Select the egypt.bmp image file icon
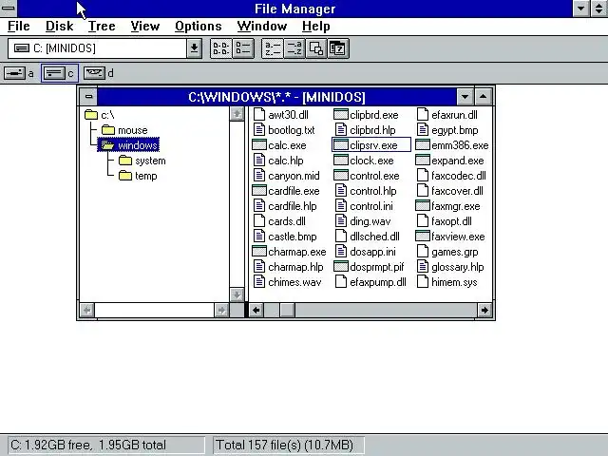Image resolution: width=608 pixels, height=456 pixels. click(x=423, y=130)
